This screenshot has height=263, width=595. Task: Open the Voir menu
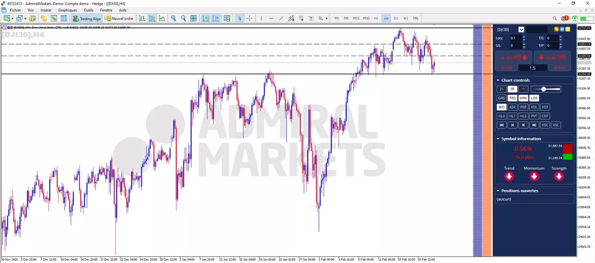coord(31,10)
